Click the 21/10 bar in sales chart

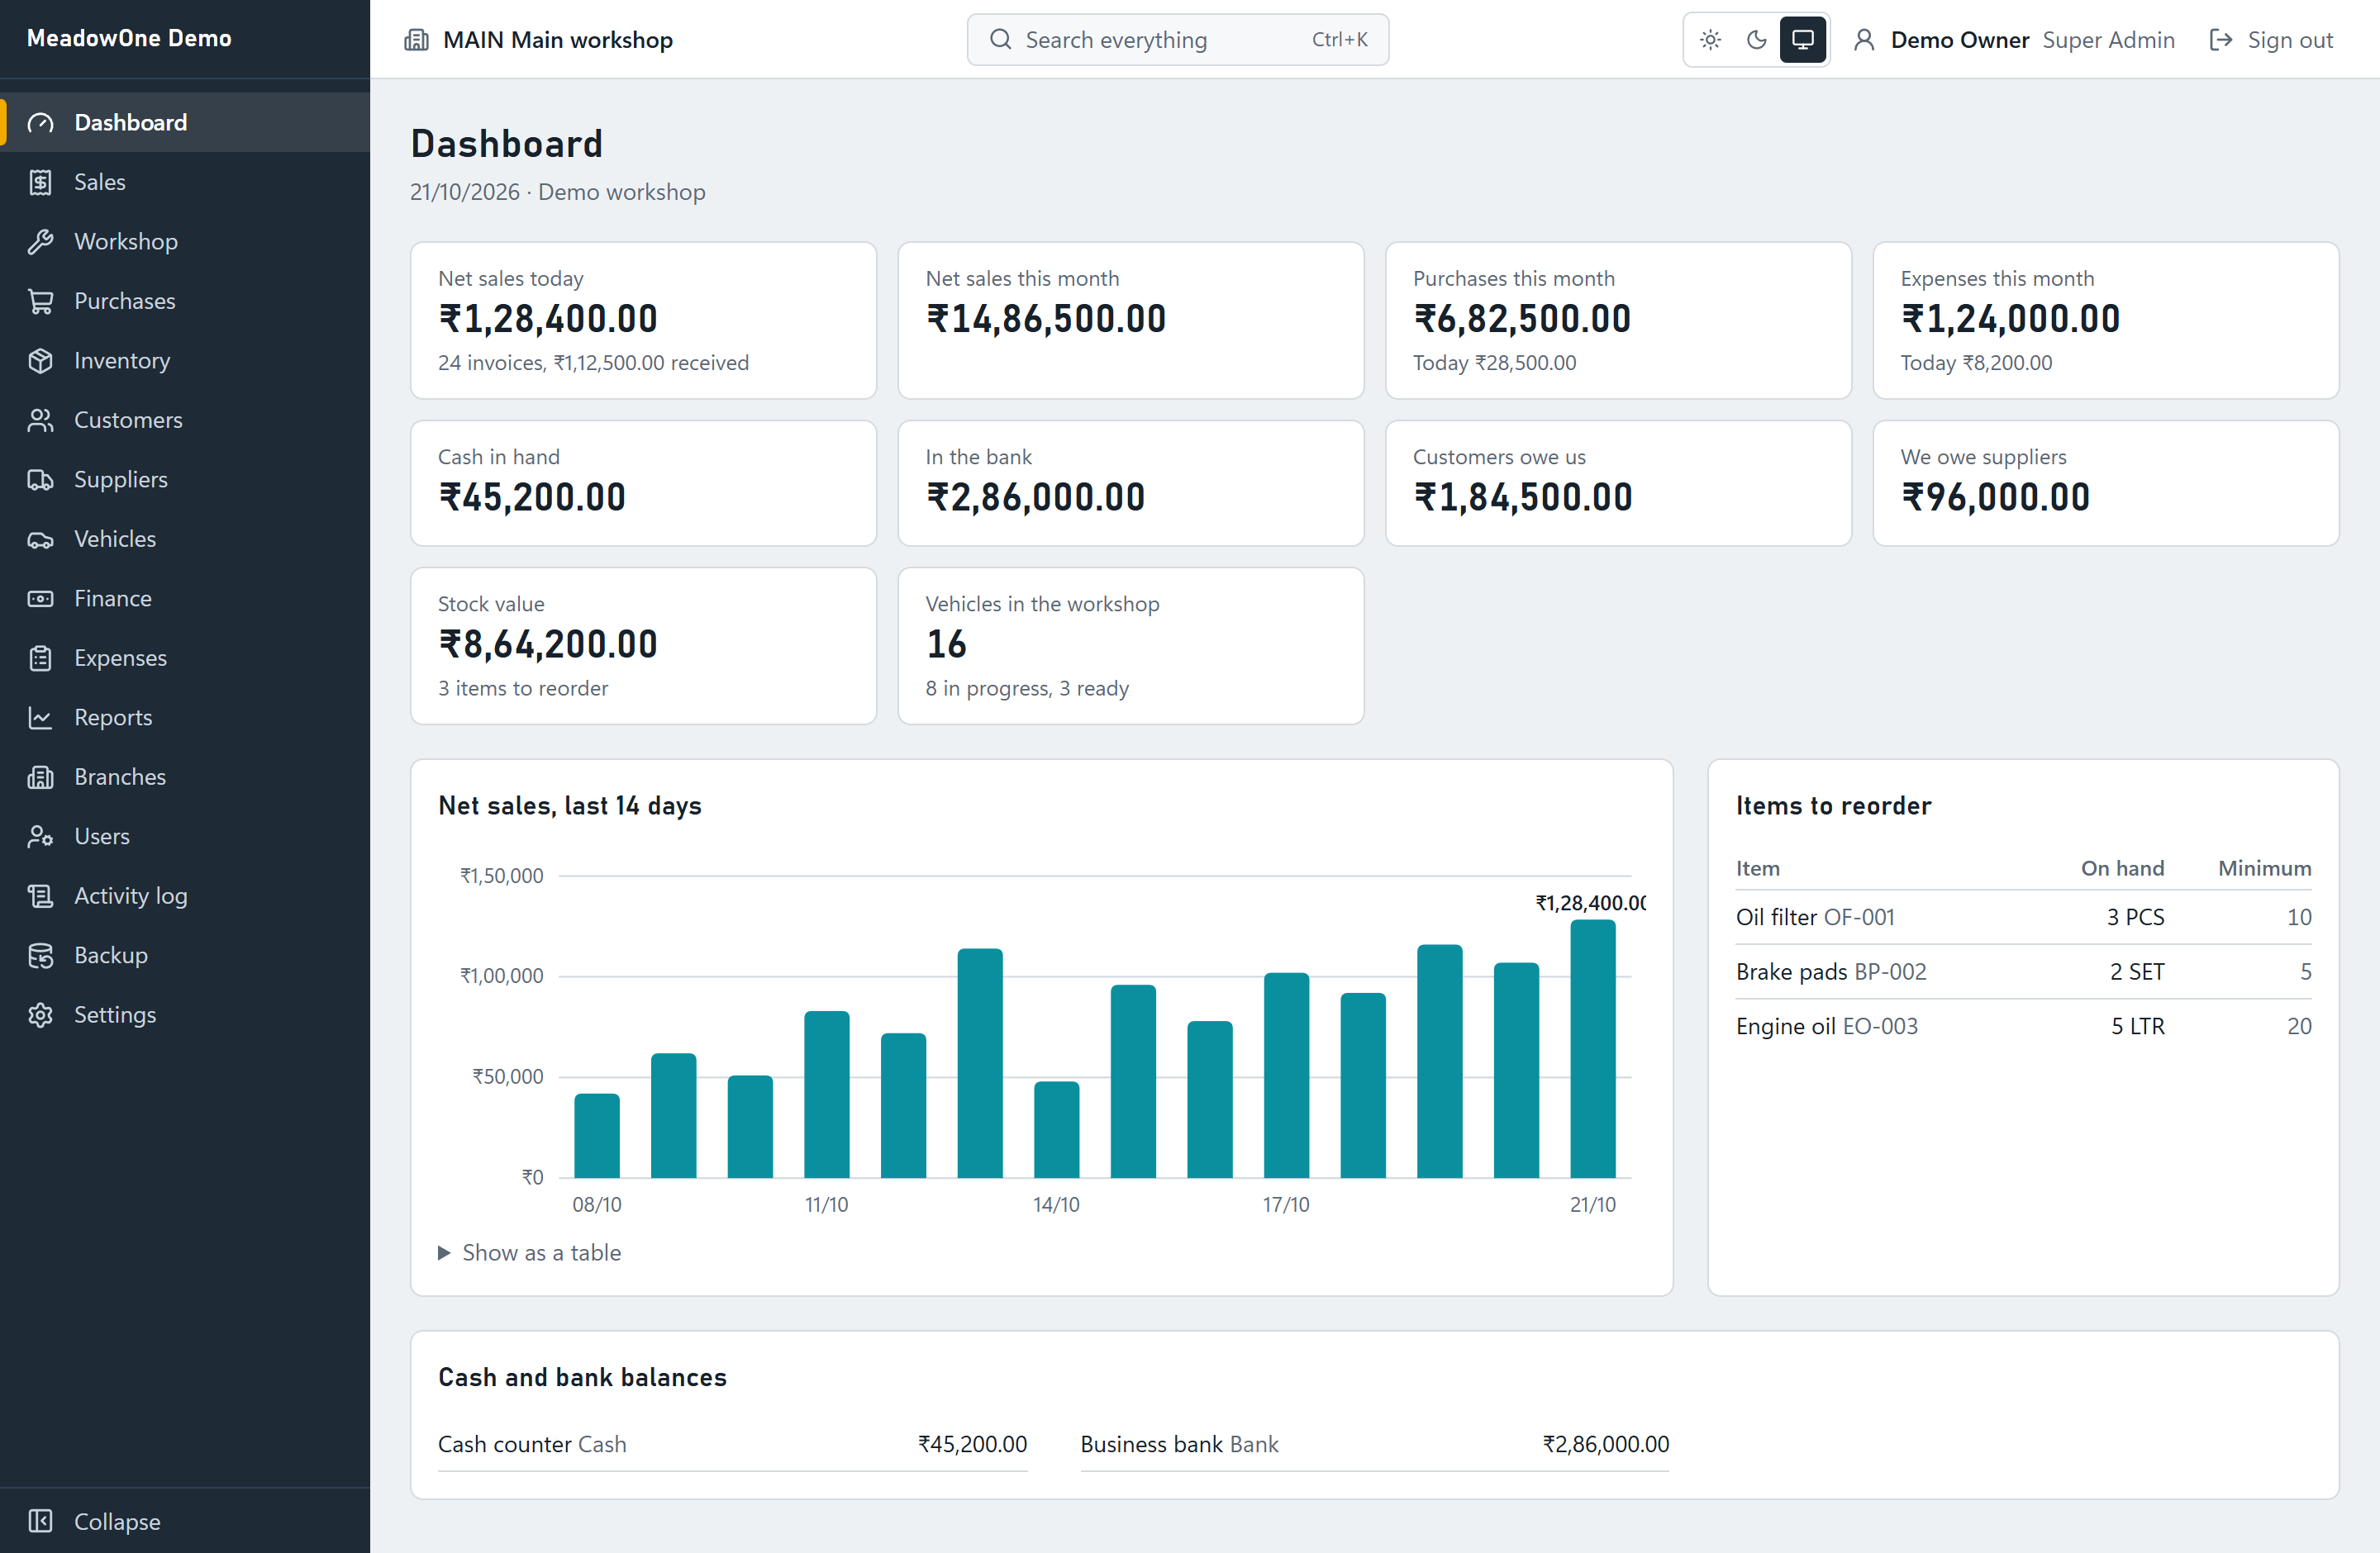pyautogui.click(x=1592, y=1048)
